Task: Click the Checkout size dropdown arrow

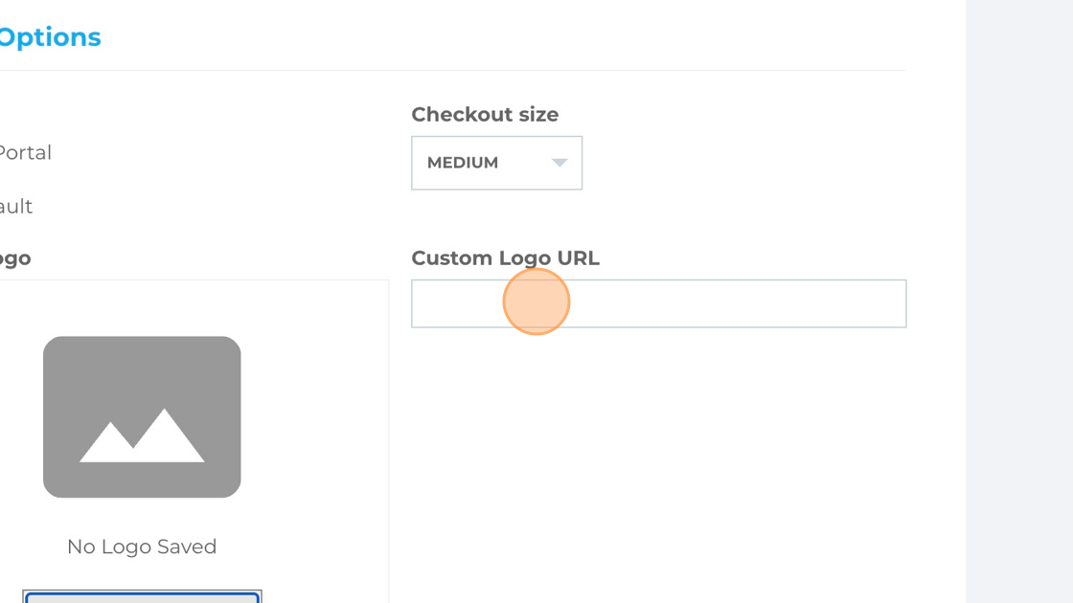Action: (559, 163)
